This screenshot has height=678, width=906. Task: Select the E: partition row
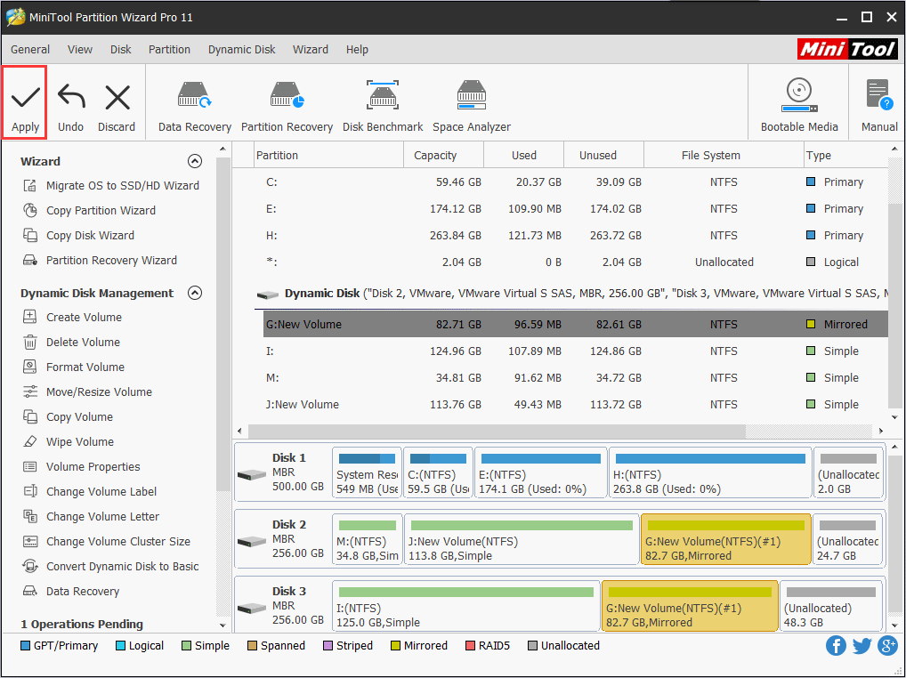pos(576,208)
